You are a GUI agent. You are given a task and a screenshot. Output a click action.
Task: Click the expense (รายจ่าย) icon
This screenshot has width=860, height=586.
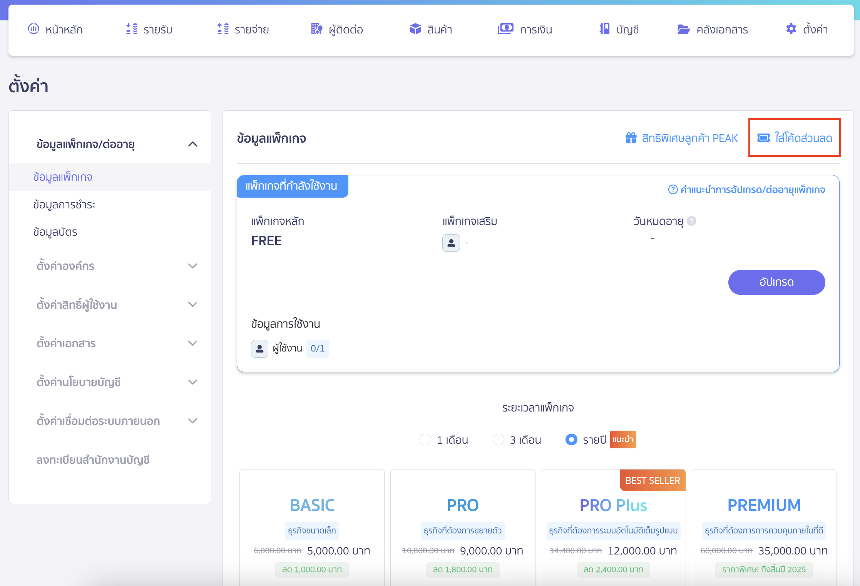click(223, 29)
